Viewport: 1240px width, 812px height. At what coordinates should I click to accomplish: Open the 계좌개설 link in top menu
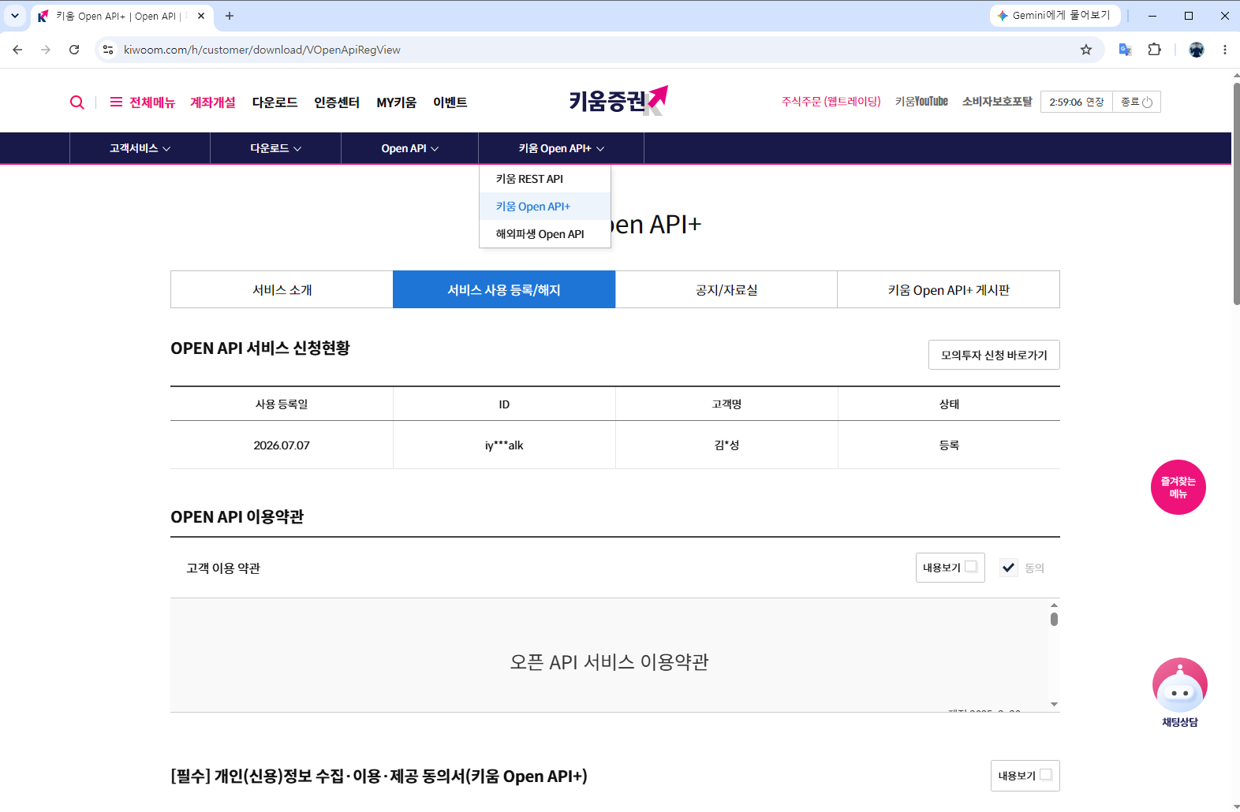tap(213, 102)
